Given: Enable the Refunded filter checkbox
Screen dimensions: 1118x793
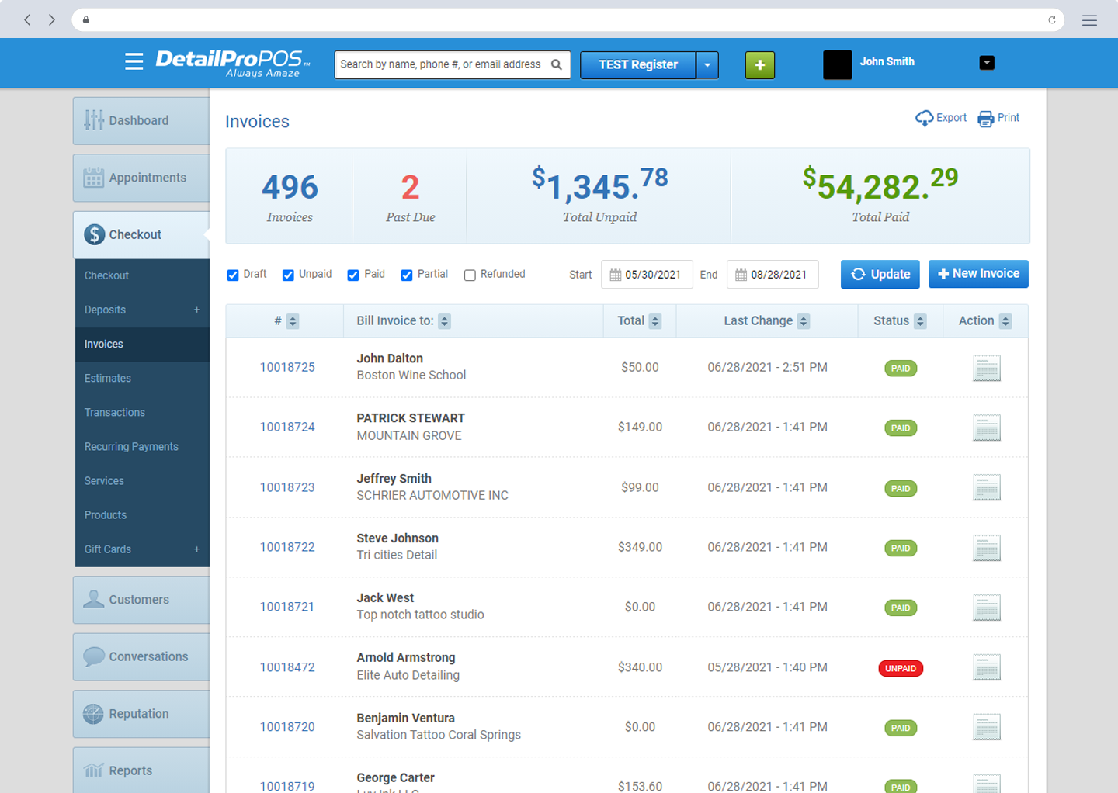Looking at the screenshot, I should point(470,275).
